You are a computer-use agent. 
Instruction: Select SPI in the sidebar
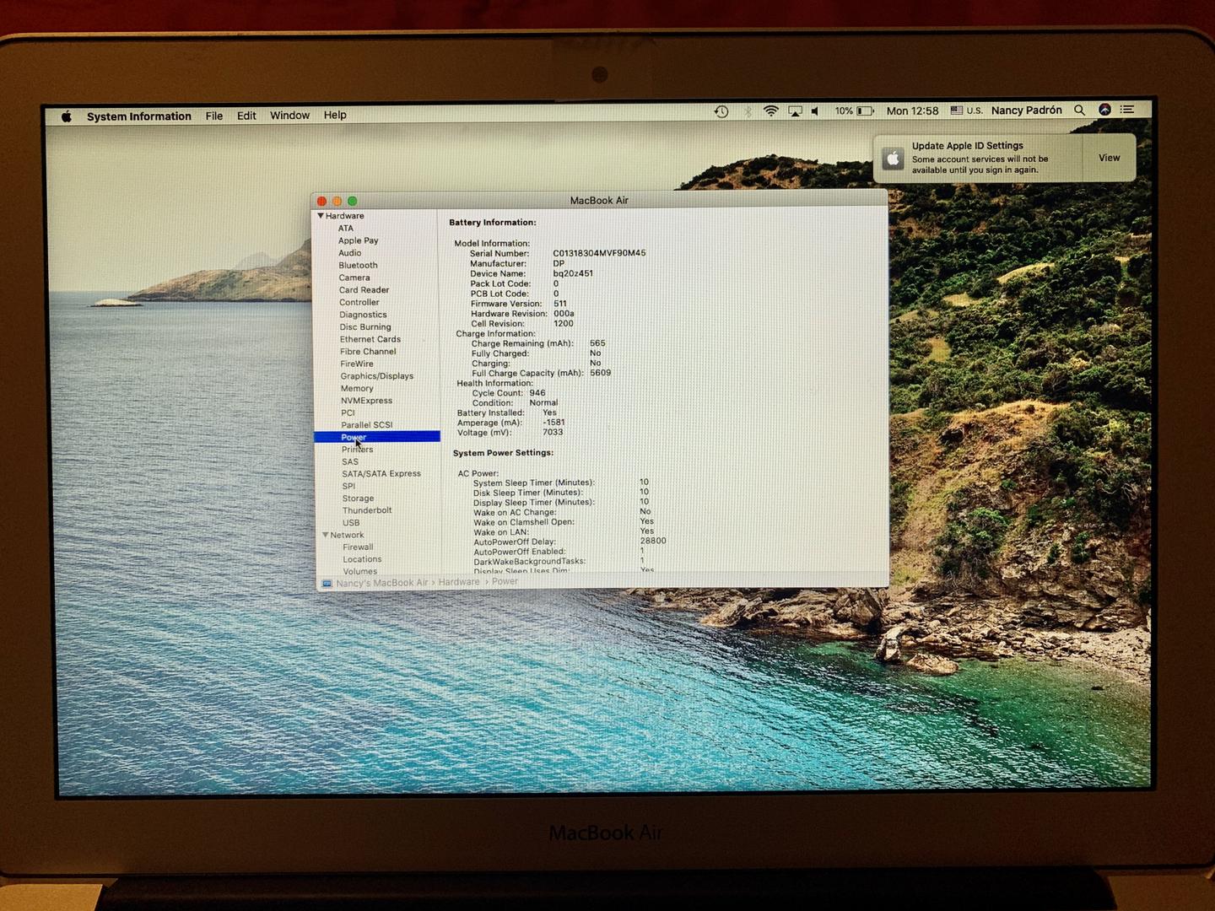tap(348, 486)
